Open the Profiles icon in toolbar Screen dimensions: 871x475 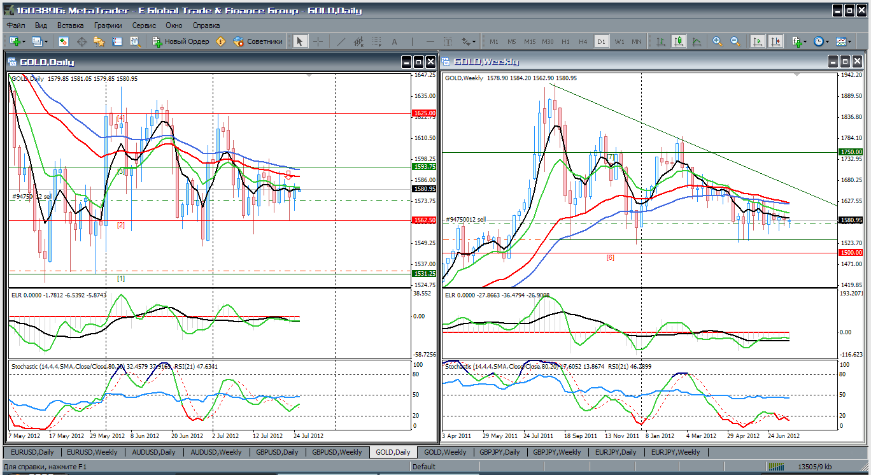pos(37,41)
